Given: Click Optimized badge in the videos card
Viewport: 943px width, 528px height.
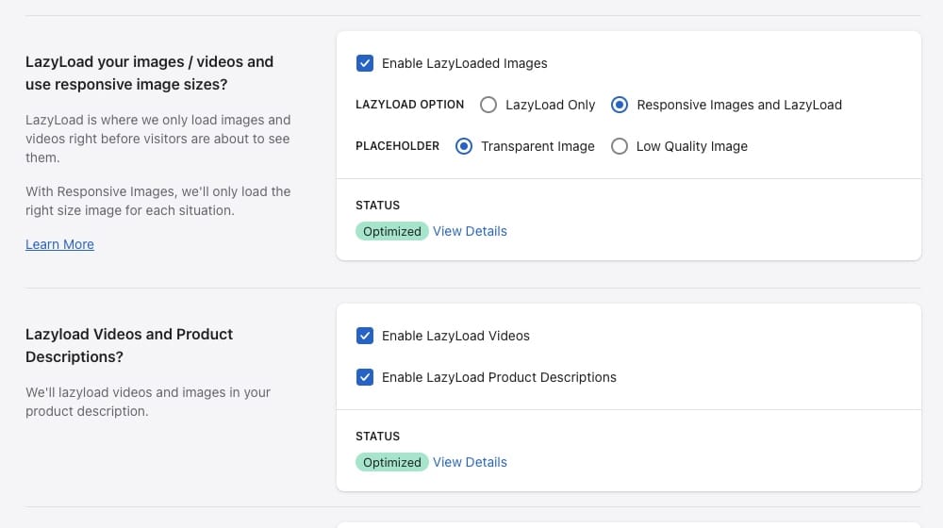Looking at the screenshot, I should pyautogui.click(x=392, y=462).
